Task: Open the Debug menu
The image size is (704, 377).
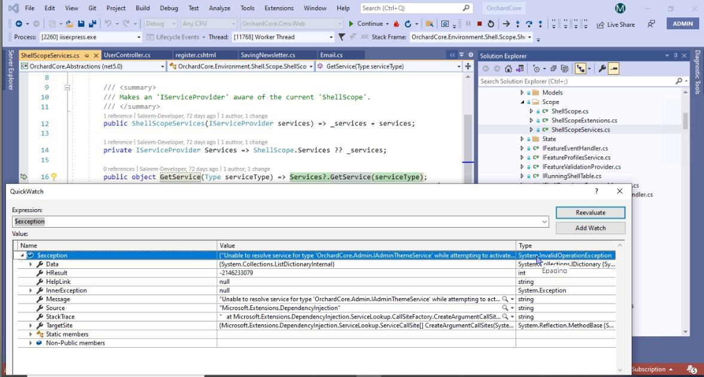Action: point(169,8)
